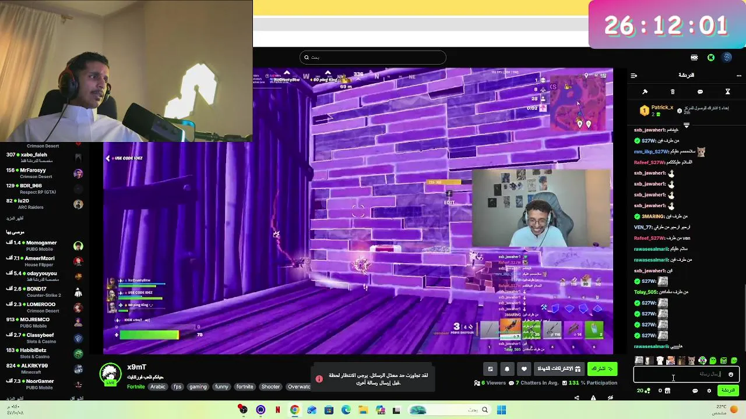
Task: Click the gift subscriptions button
Action: [x=559, y=369]
